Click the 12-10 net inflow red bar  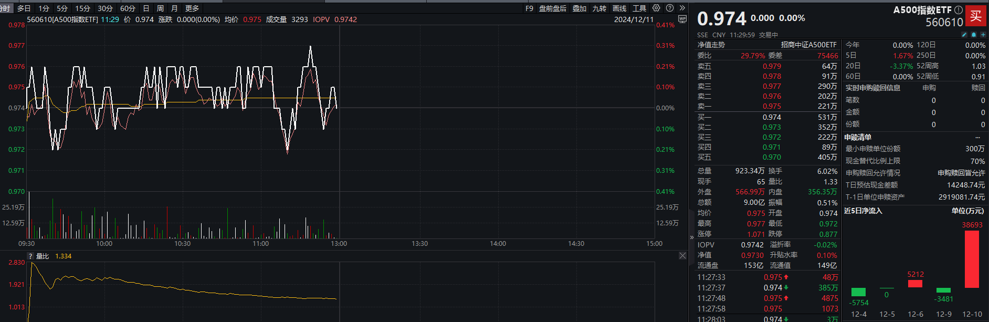click(972, 259)
